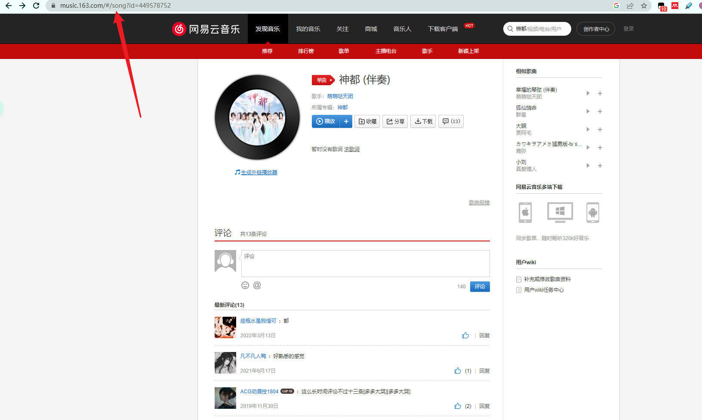Viewport: 702px width, 420px height.
Task: Click the iPhone download icon in the sidebar
Action: click(x=525, y=212)
